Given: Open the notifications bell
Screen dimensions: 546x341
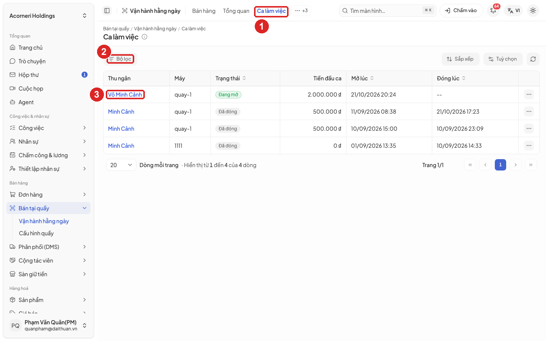Looking at the screenshot, I should coord(493,11).
